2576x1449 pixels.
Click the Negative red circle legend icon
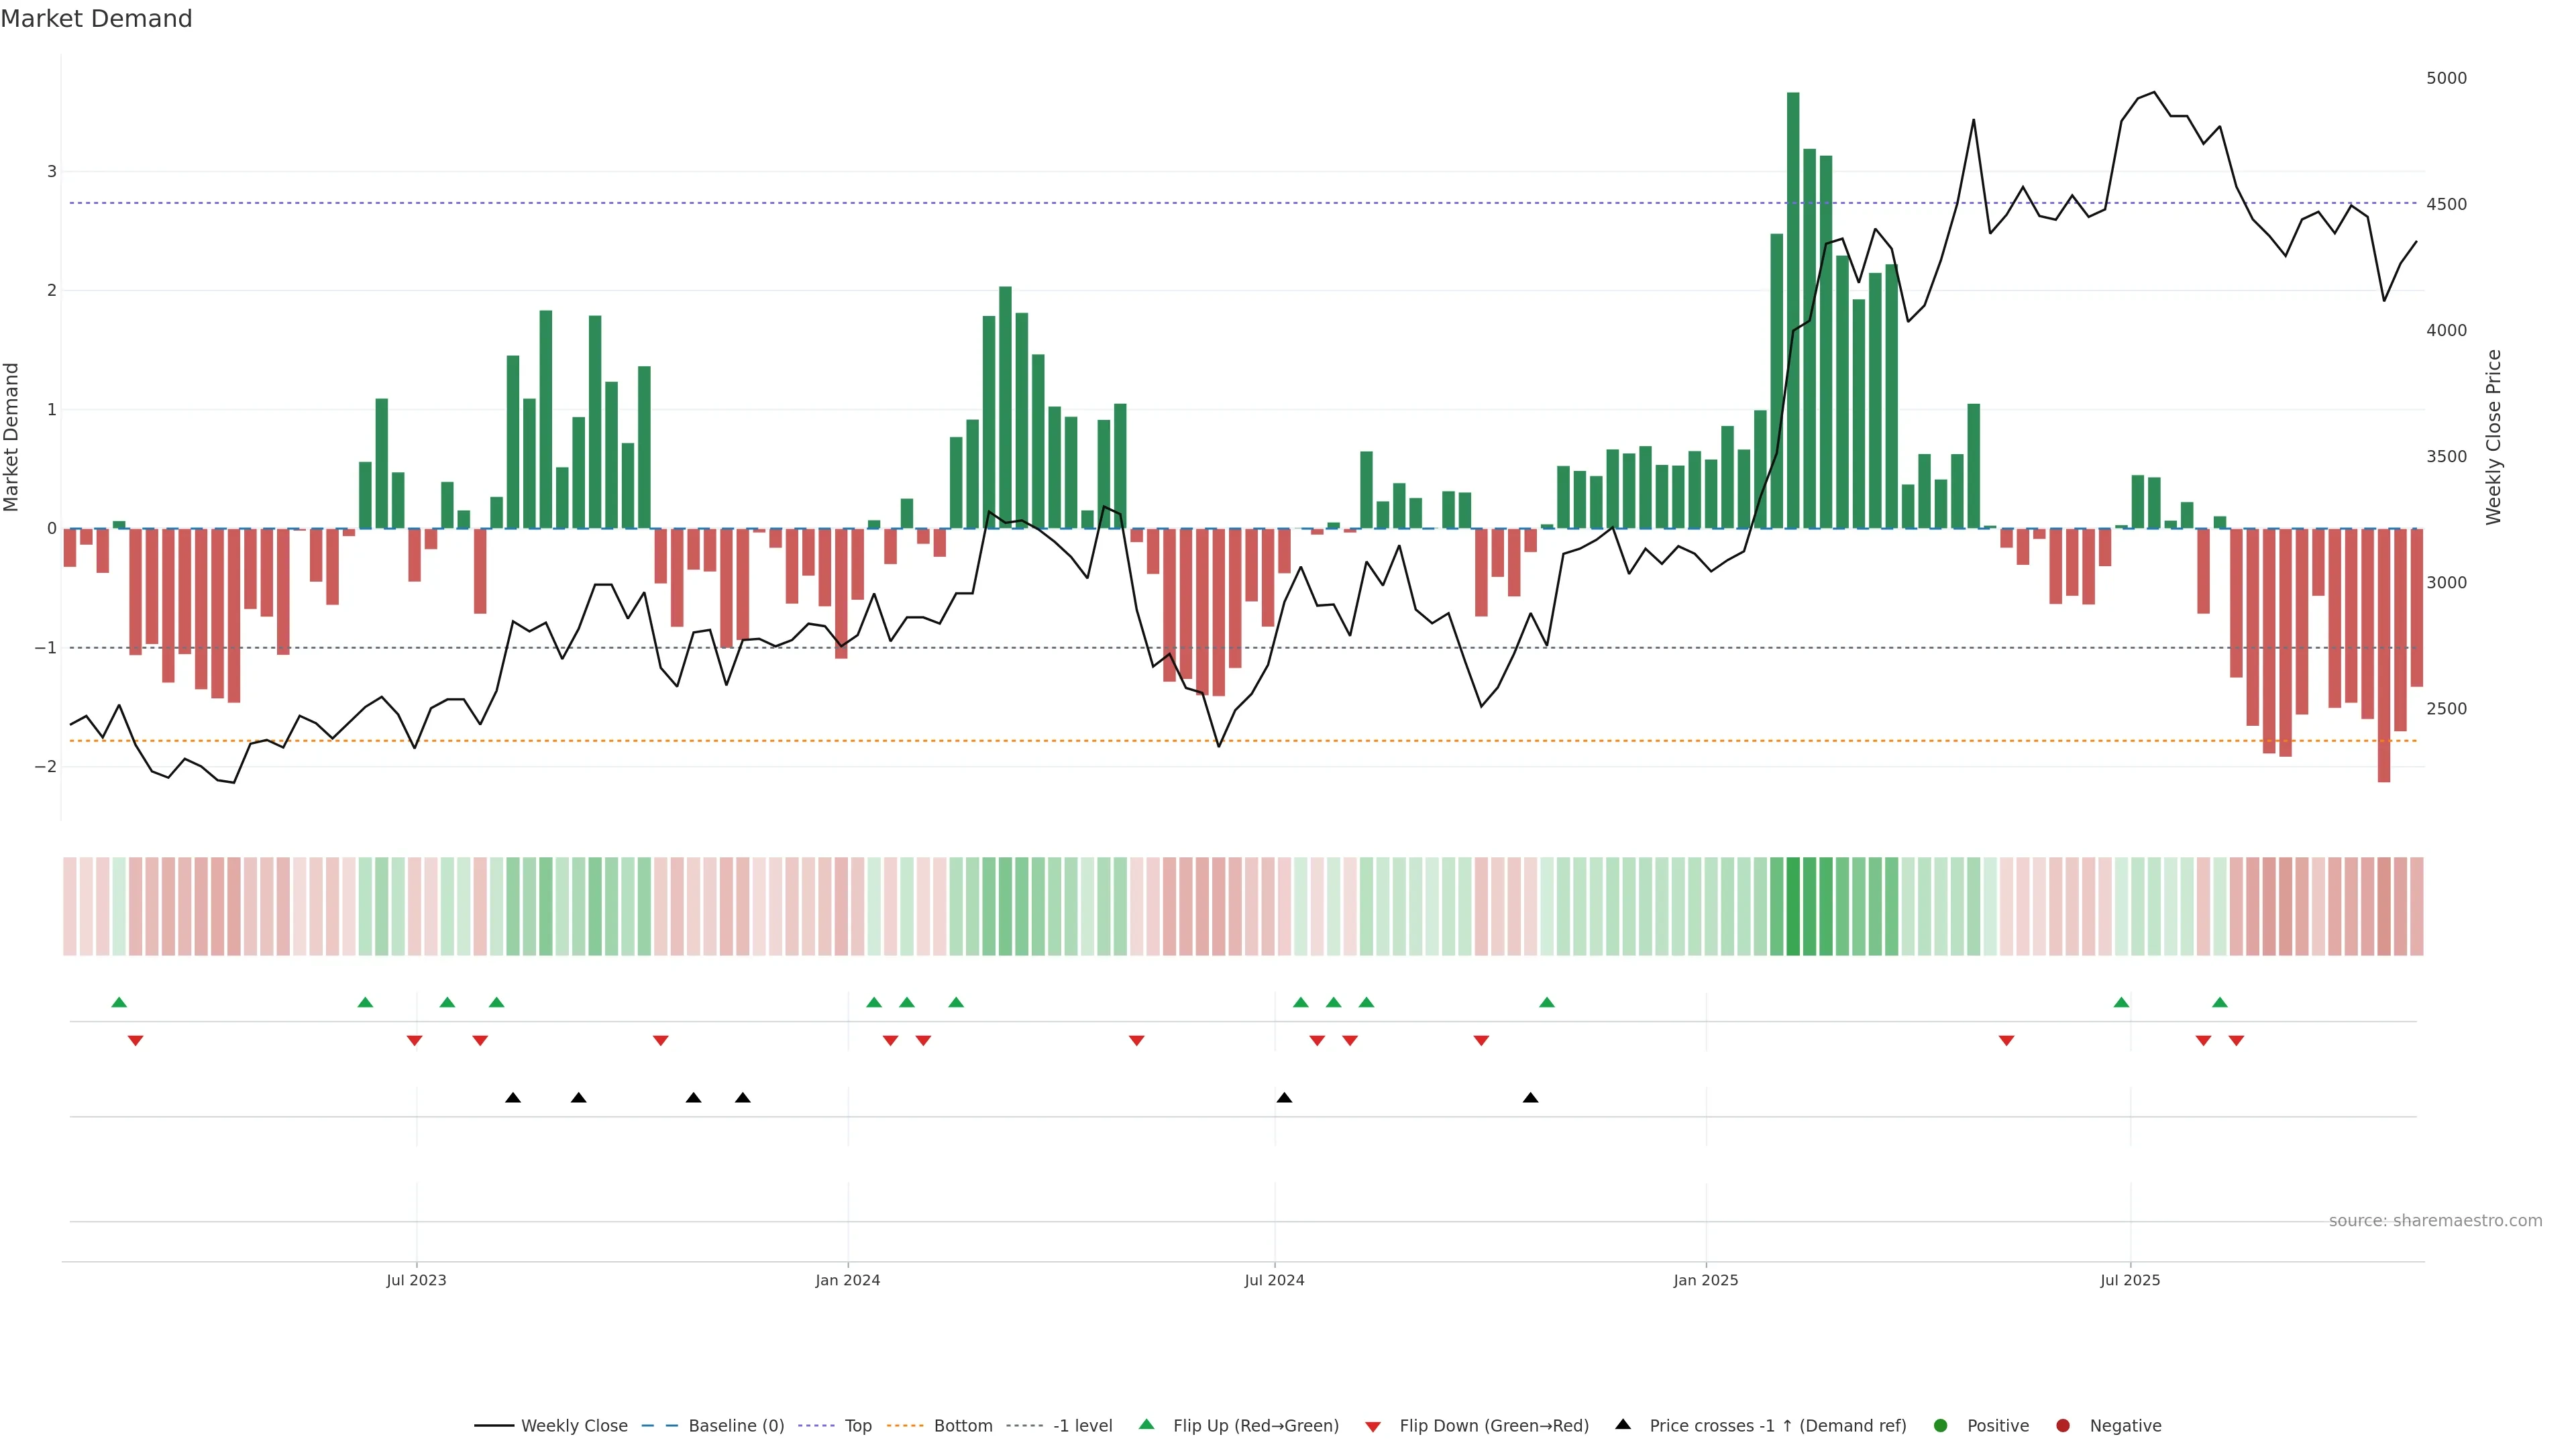(2063, 1425)
